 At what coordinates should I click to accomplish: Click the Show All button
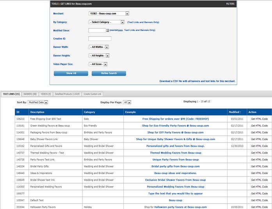(x=71, y=73)
